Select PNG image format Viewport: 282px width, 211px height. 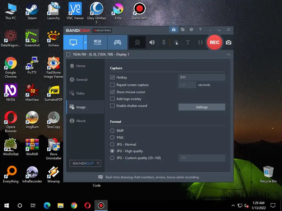point(112,138)
